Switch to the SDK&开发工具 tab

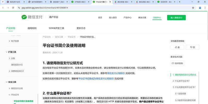click(57, 28)
